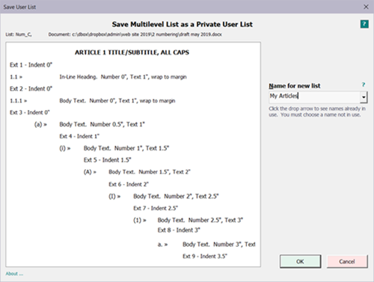Open the Name for new list dropdown arrow

364,97
